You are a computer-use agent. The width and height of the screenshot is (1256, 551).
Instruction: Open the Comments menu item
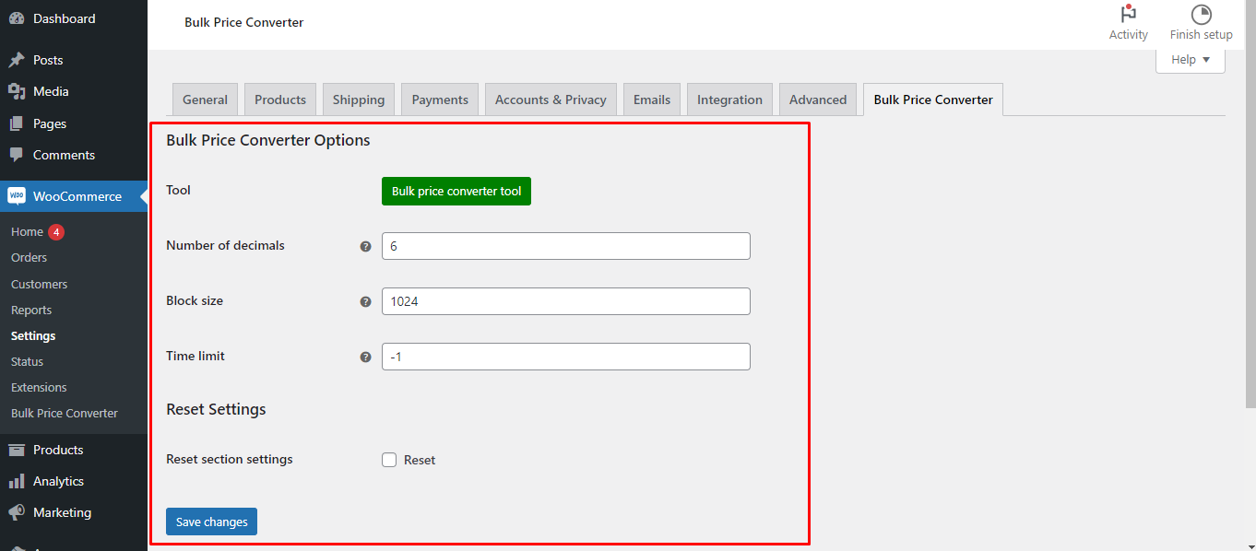pos(74,155)
